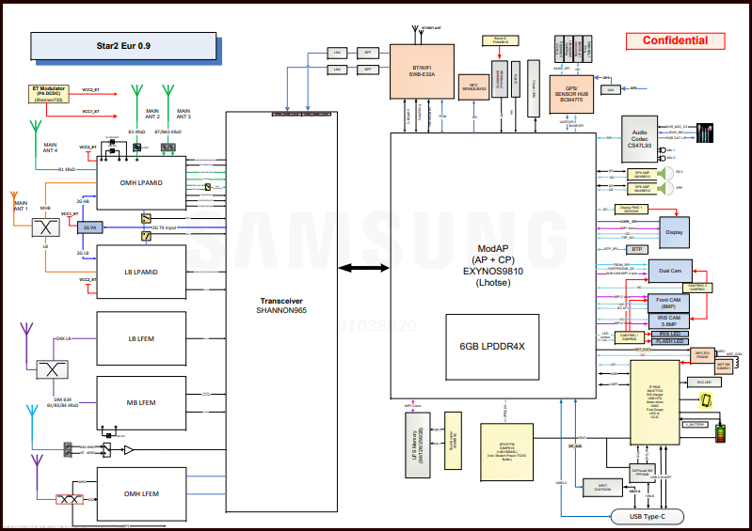Select the ET Modulator (PA DCDC) block
Screen dimensions: 752x531
(48, 94)
